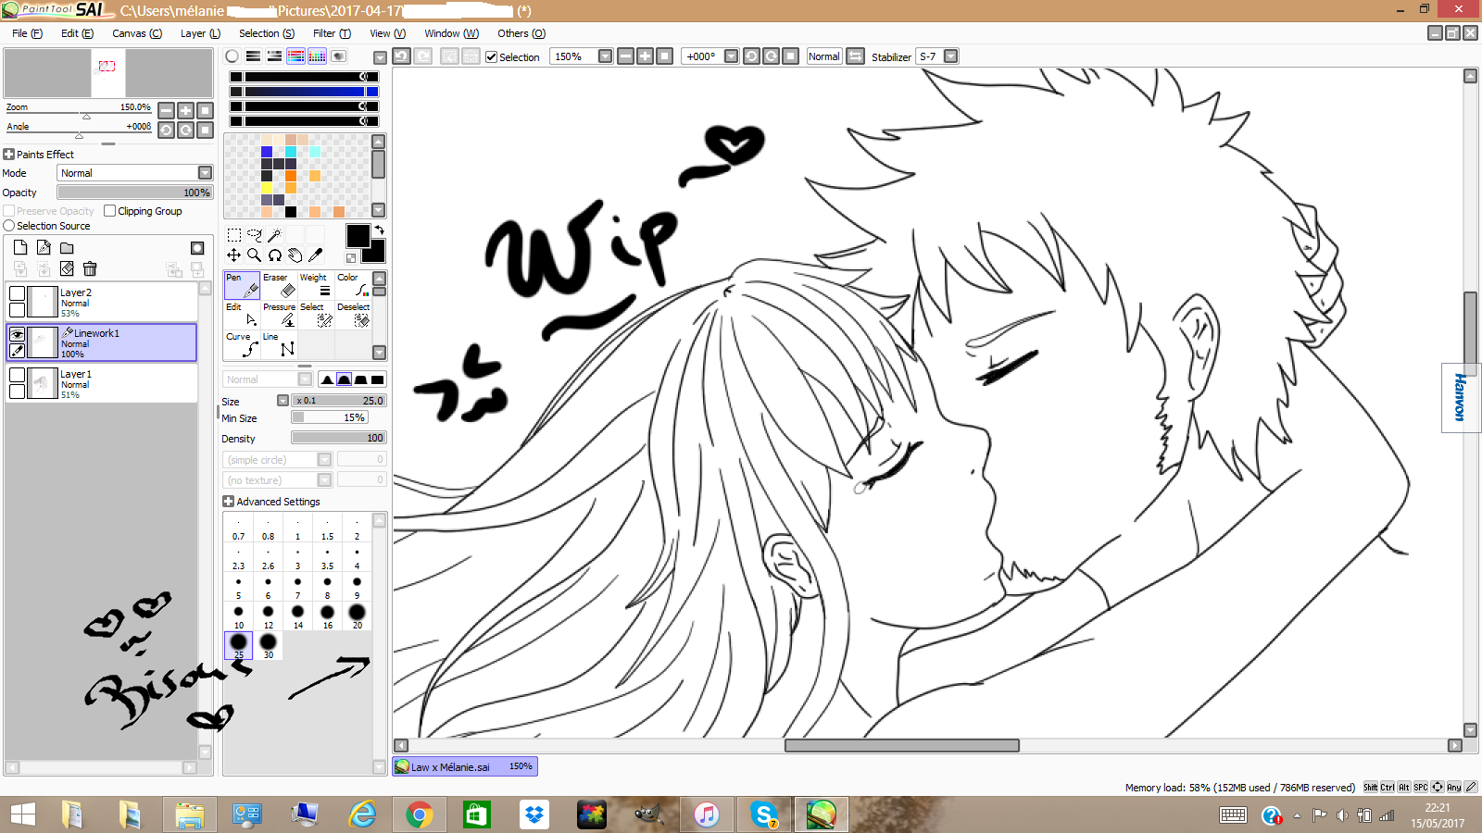
Task: Open the File menu
Action: pos(27,33)
